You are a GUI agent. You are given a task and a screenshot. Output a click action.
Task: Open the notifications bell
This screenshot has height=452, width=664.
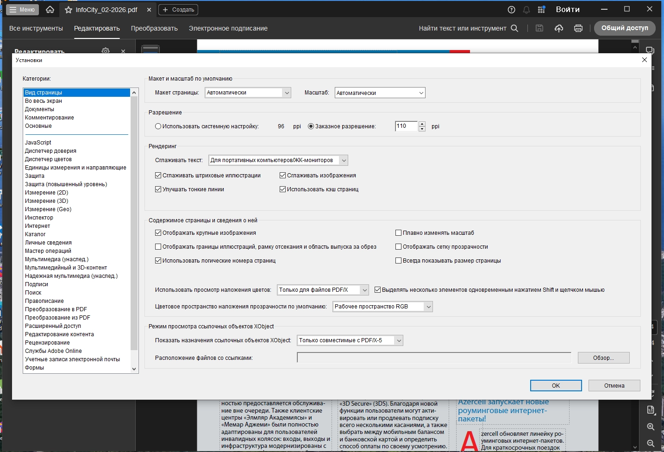pos(526,10)
